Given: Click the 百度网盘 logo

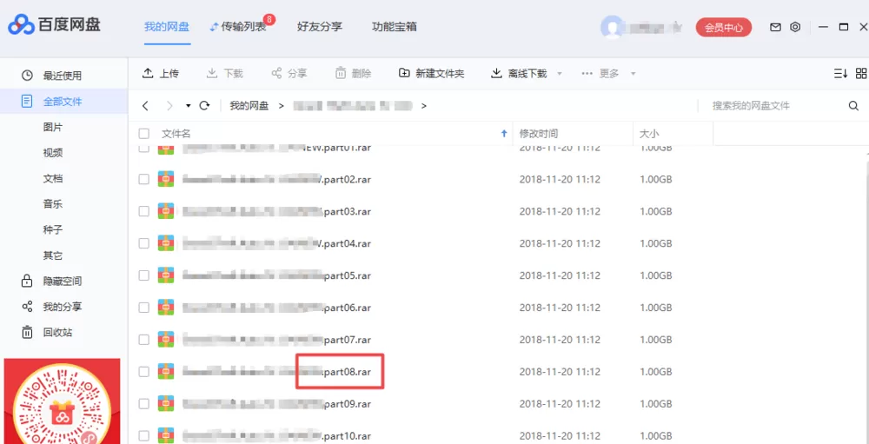Looking at the screenshot, I should [54, 25].
